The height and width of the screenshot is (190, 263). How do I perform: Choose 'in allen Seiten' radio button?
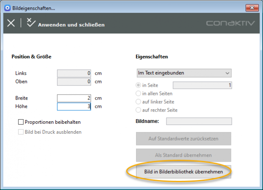[x=139, y=94]
